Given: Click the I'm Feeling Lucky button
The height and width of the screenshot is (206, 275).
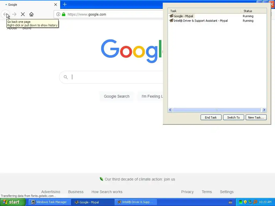Looking at the screenshot, I should pos(151,96).
